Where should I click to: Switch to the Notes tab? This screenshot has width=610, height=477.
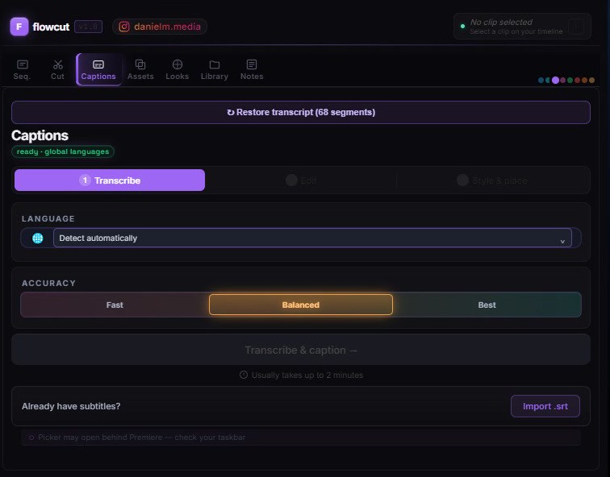point(252,70)
